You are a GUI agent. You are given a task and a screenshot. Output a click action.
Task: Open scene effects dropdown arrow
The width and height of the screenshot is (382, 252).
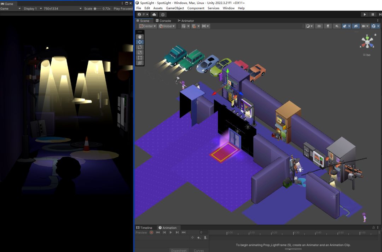click(349, 26)
